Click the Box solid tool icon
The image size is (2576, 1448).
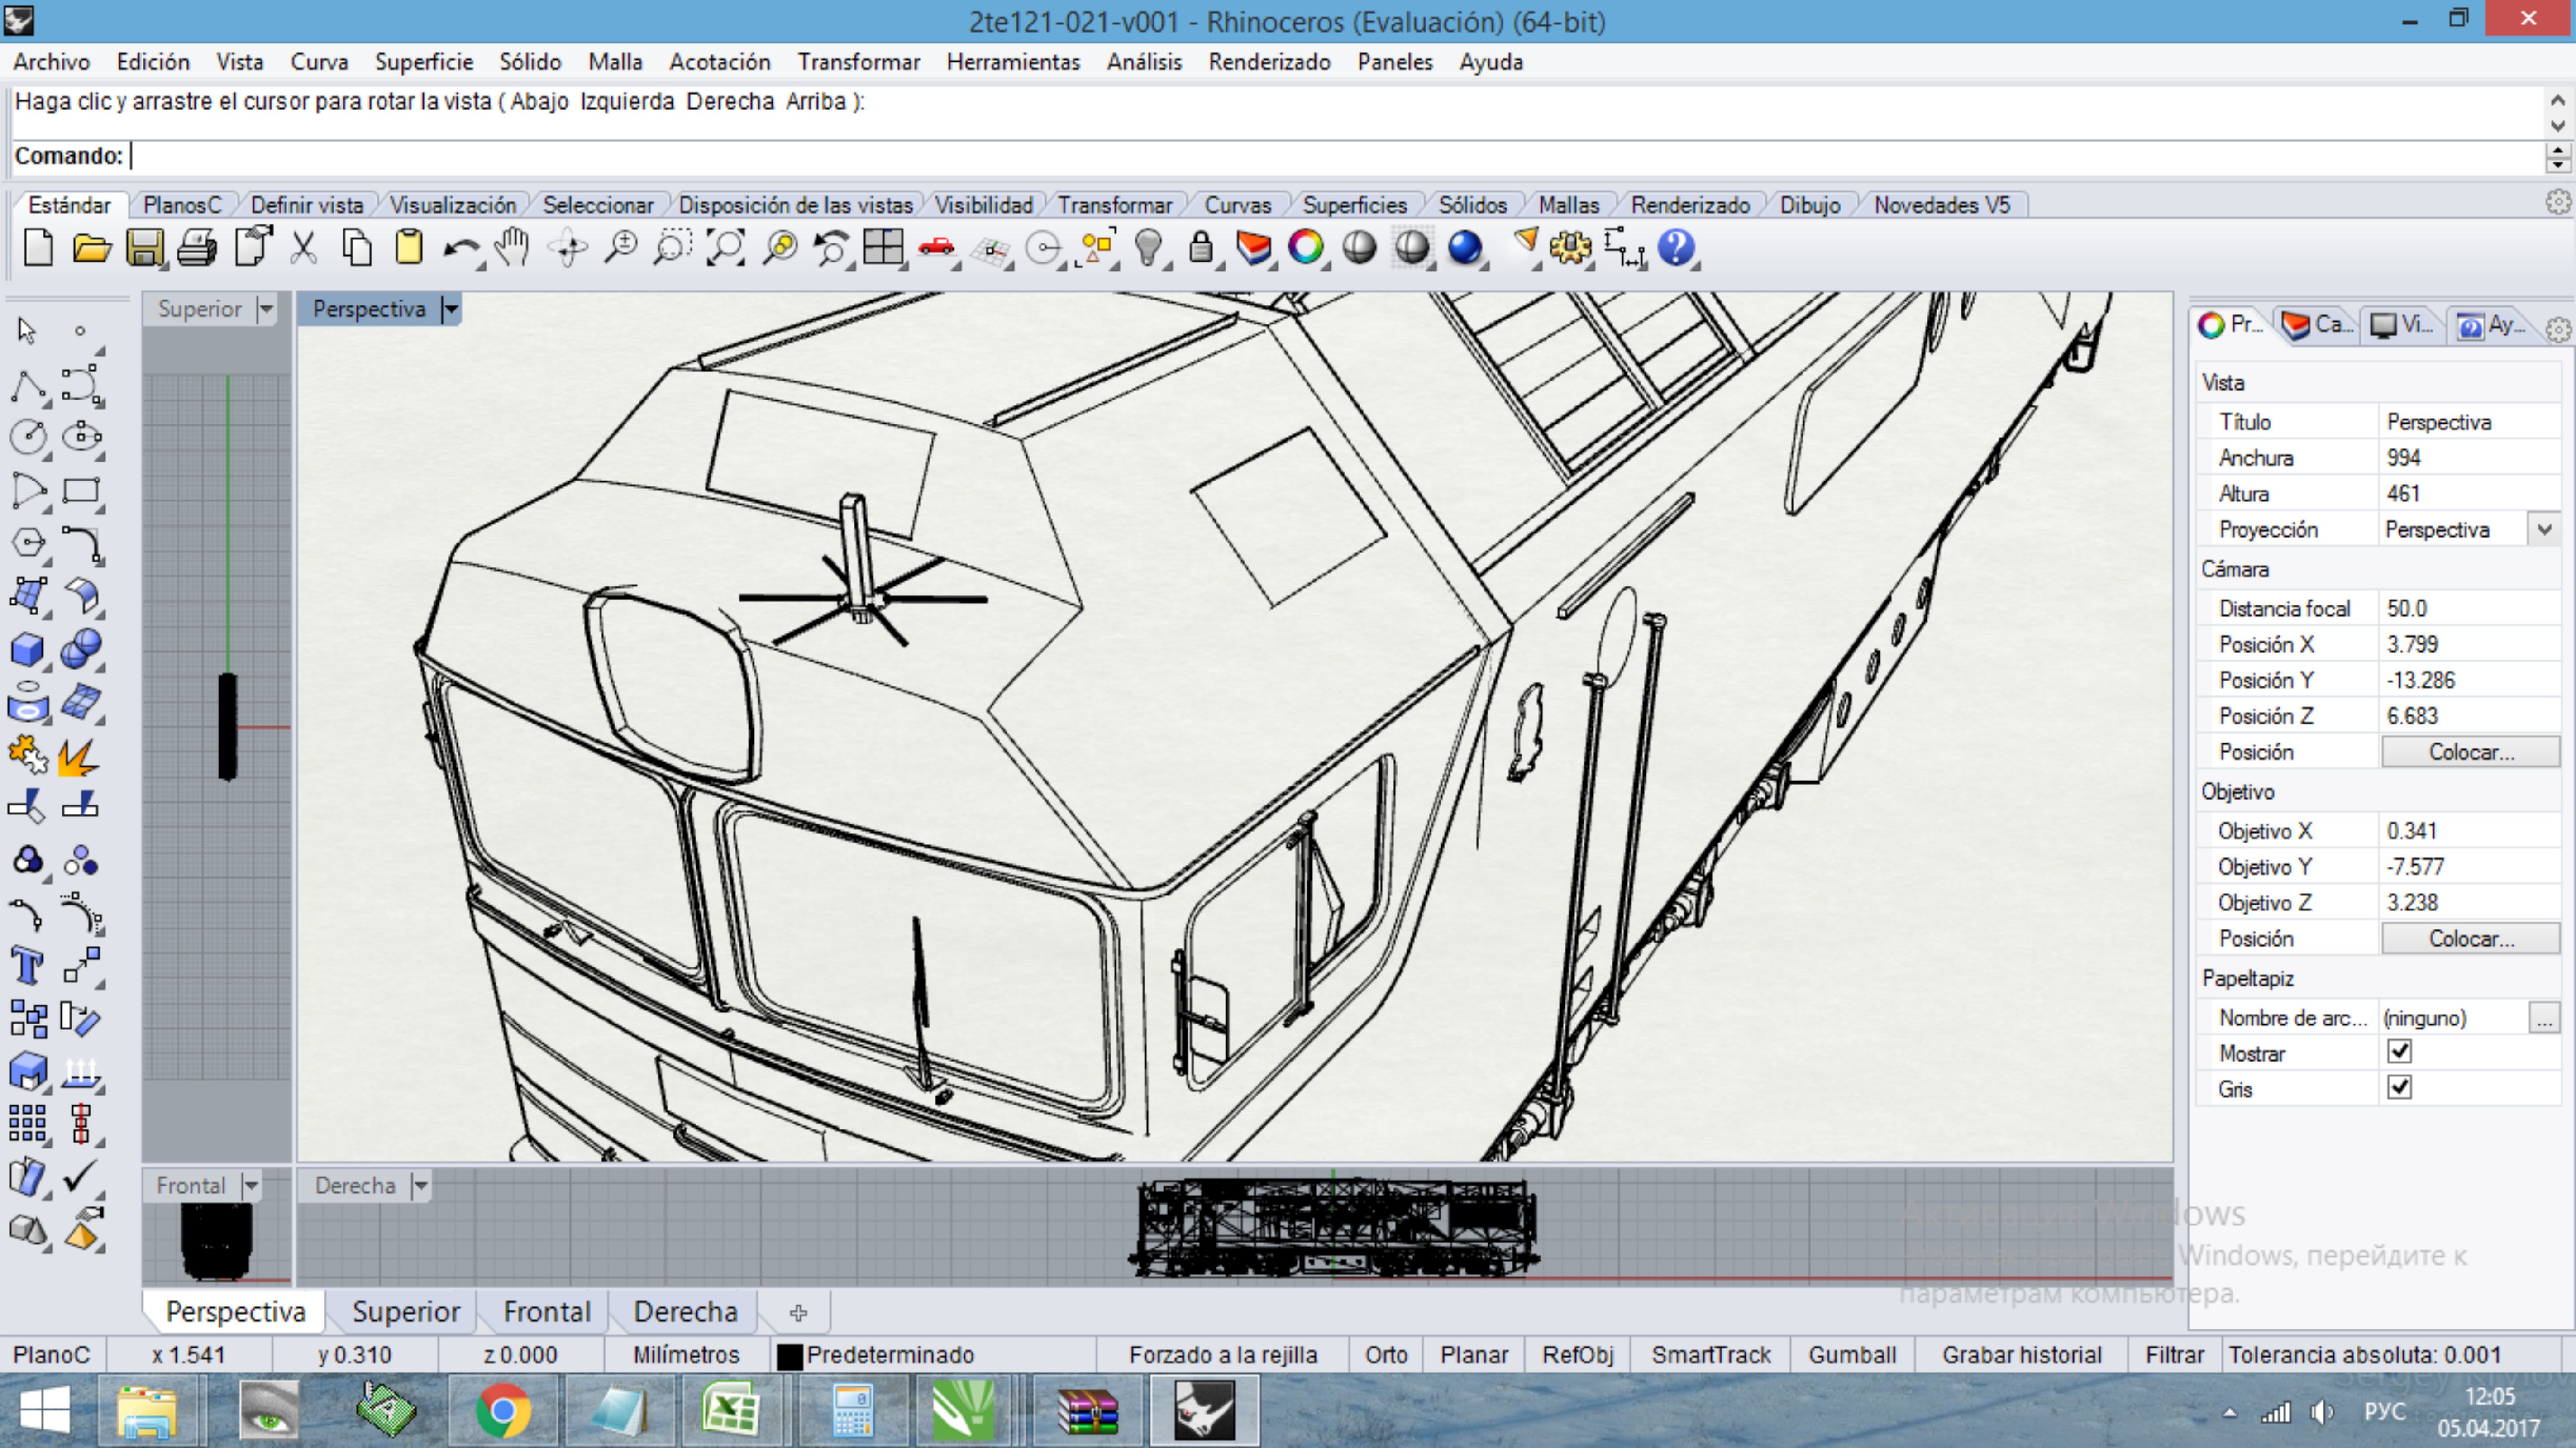coord(27,650)
